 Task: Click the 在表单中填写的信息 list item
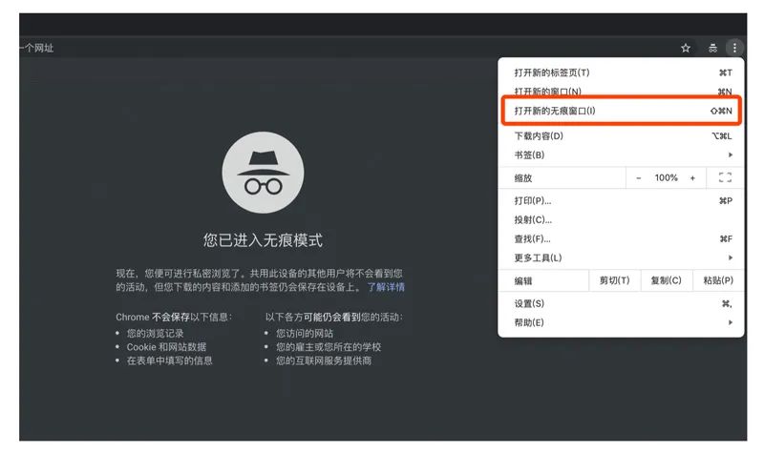click(x=170, y=360)
